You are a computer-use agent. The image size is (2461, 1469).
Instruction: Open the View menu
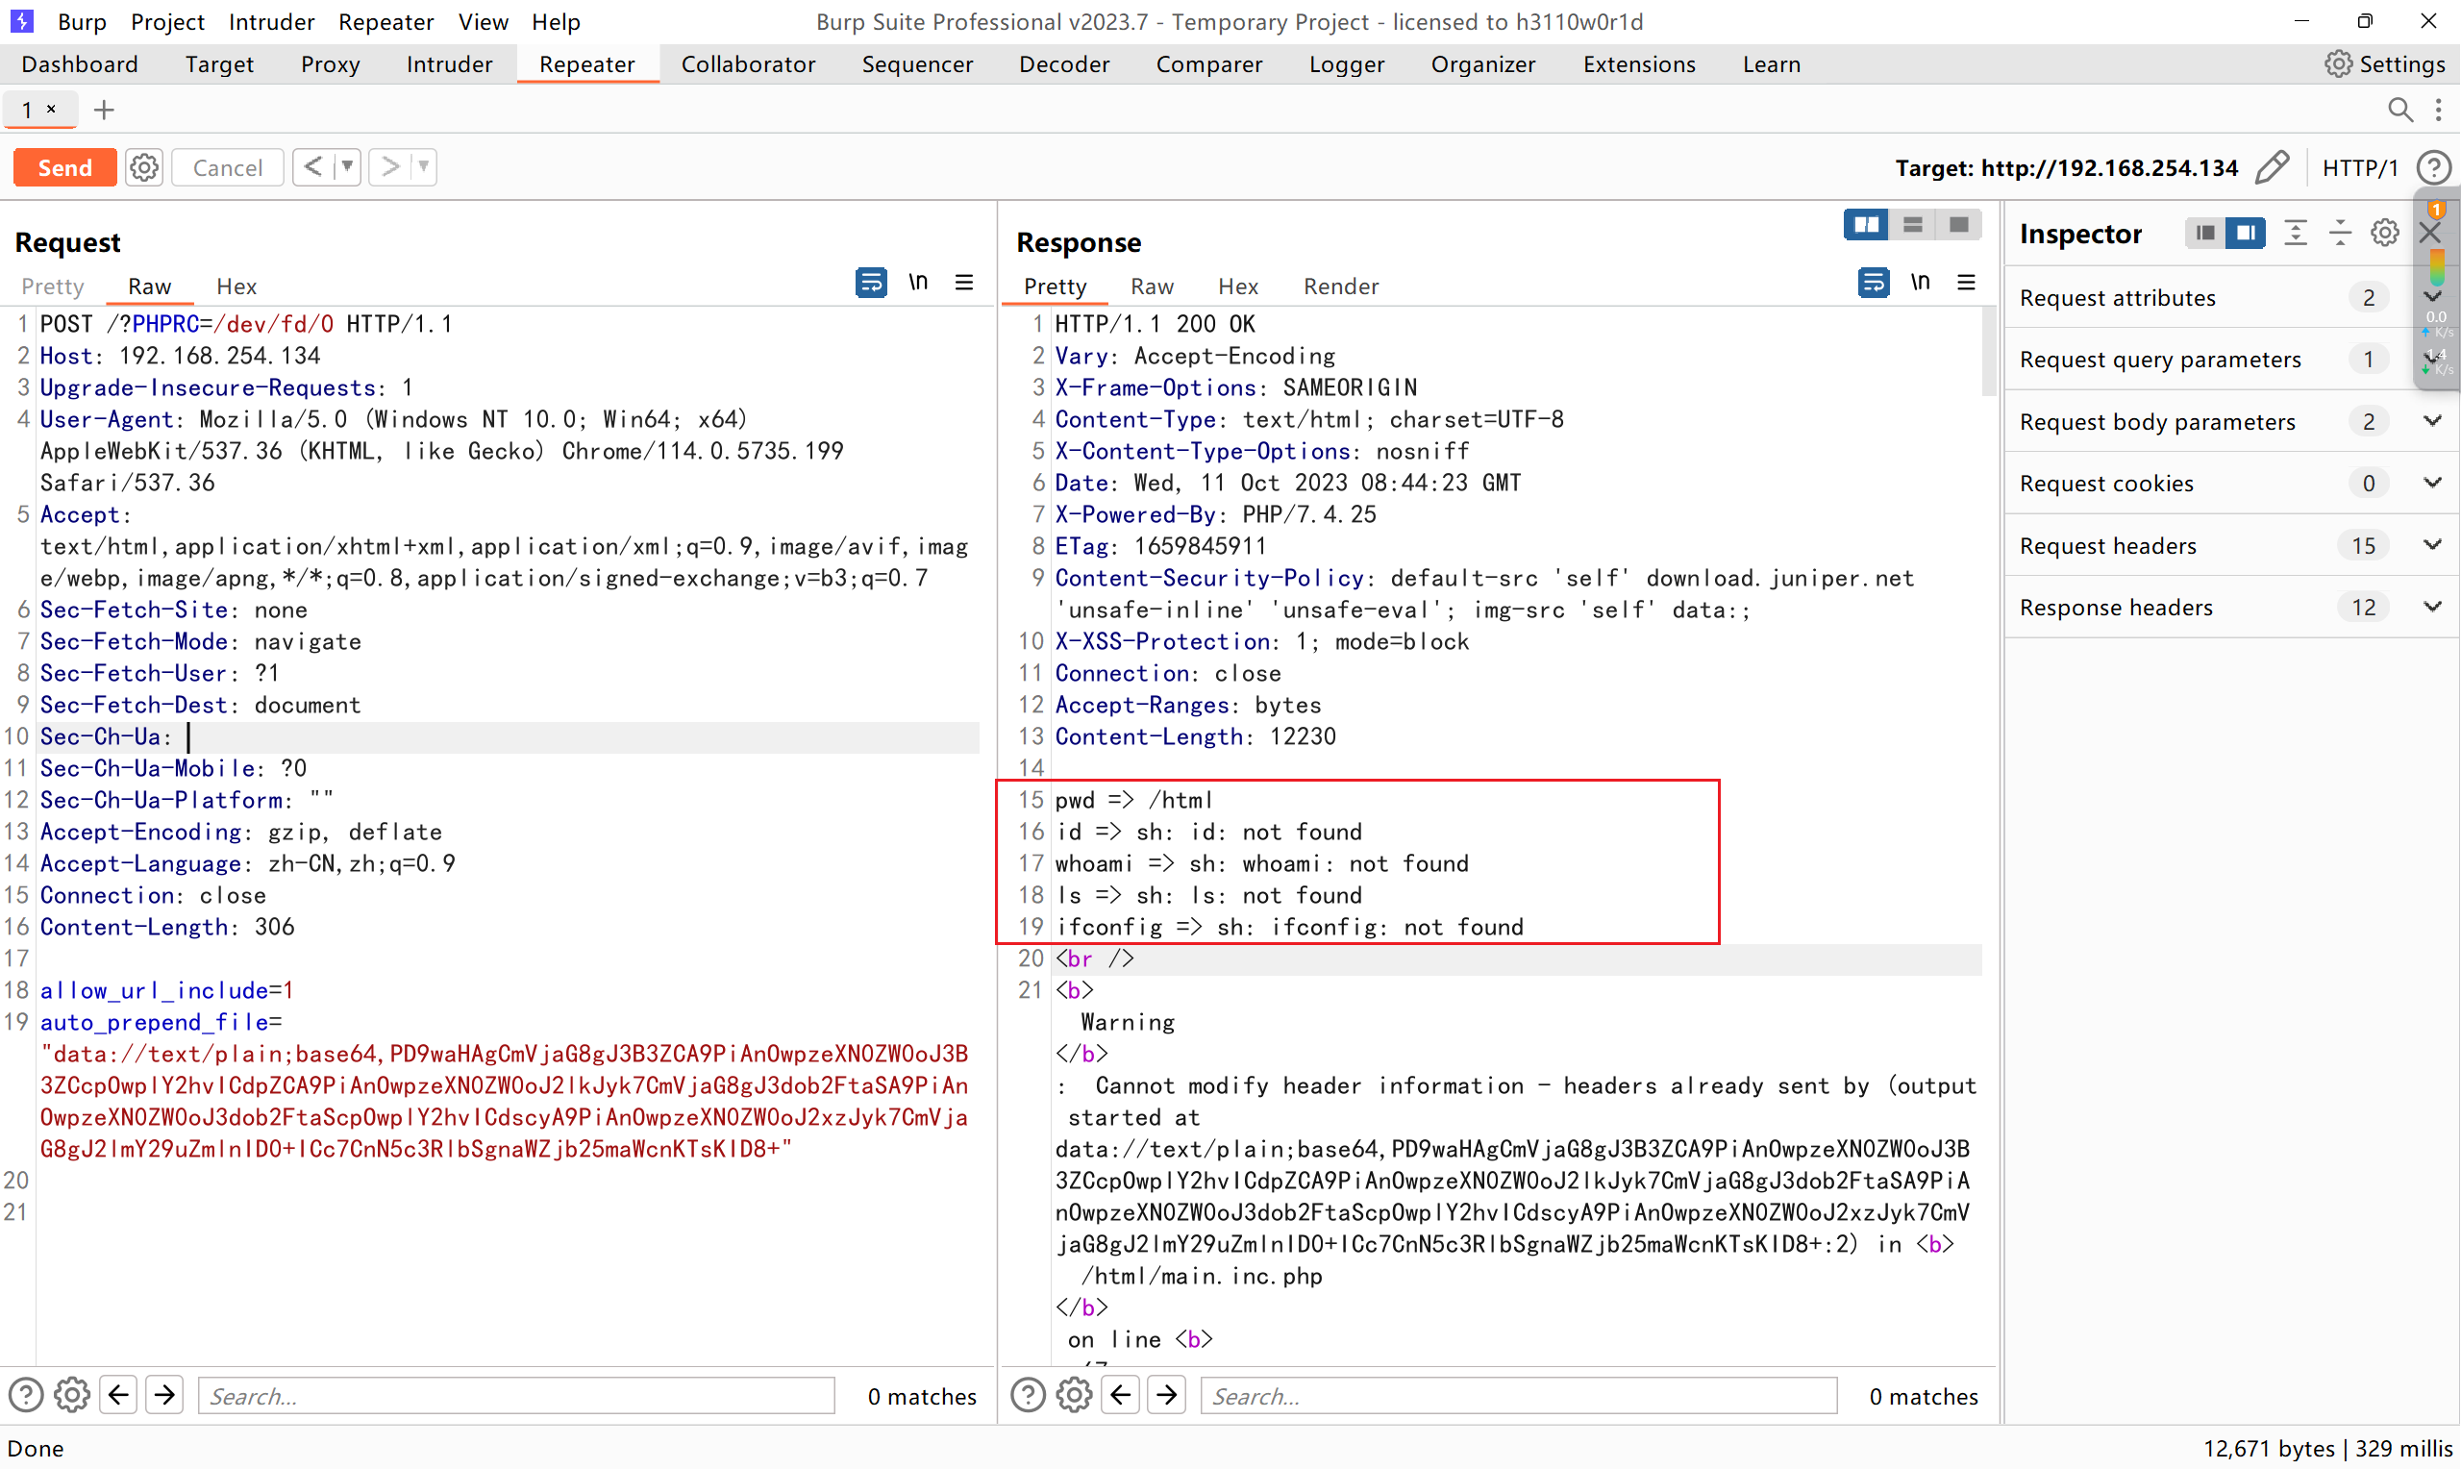483,22
